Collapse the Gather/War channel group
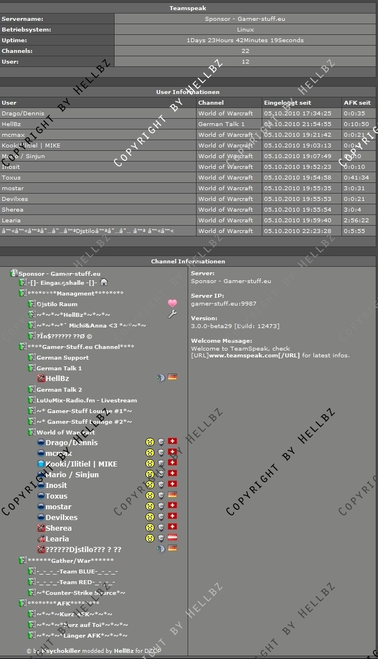378x659 pixels. pos(23,561)
